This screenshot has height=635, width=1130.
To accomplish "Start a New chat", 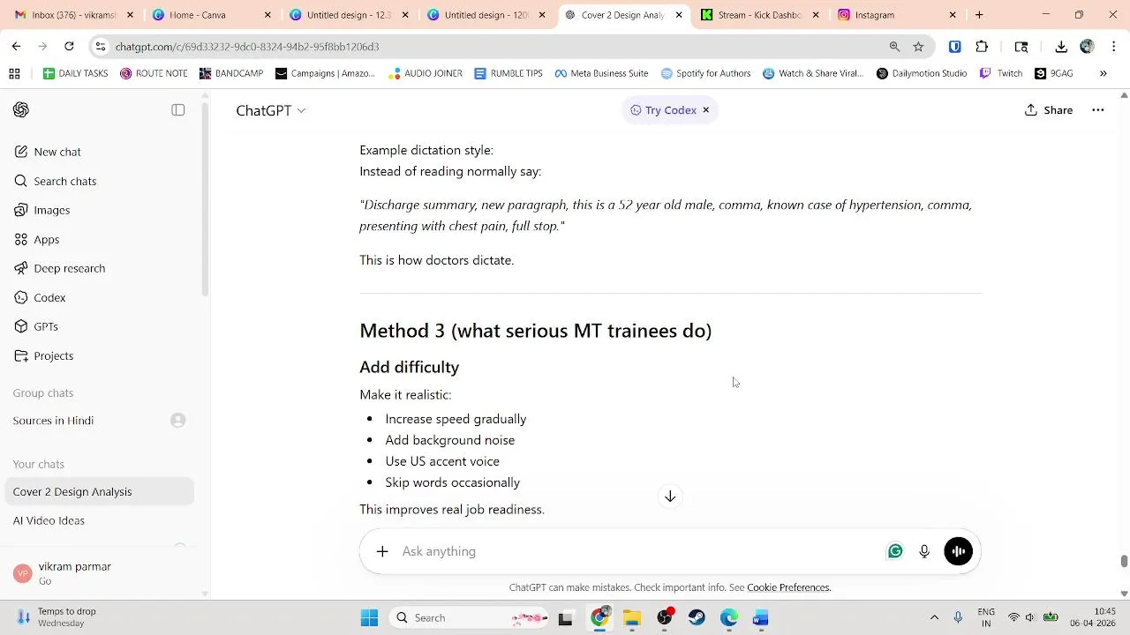I will point(57,152).
